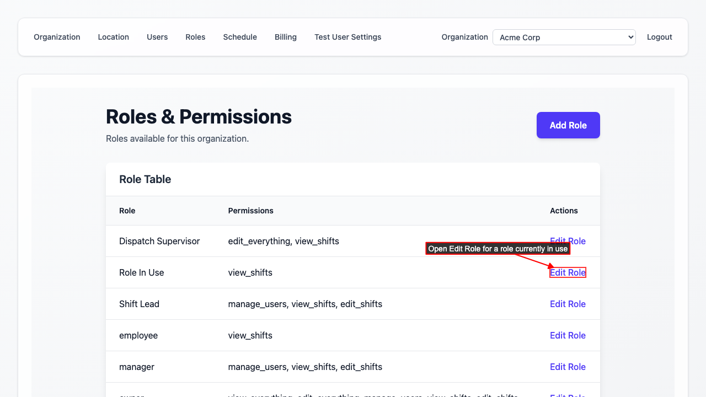Viewport: 706px width, 397px height.
Task: Expand the Acme Corp organization dropdown
Action: [x=564, y=37]
